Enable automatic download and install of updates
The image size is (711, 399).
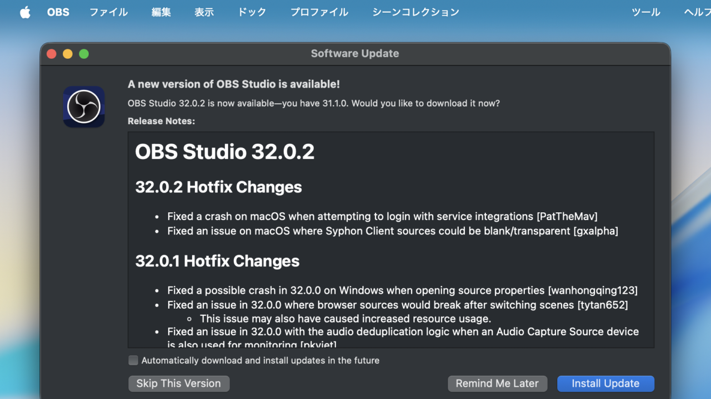tap(133, 360)
